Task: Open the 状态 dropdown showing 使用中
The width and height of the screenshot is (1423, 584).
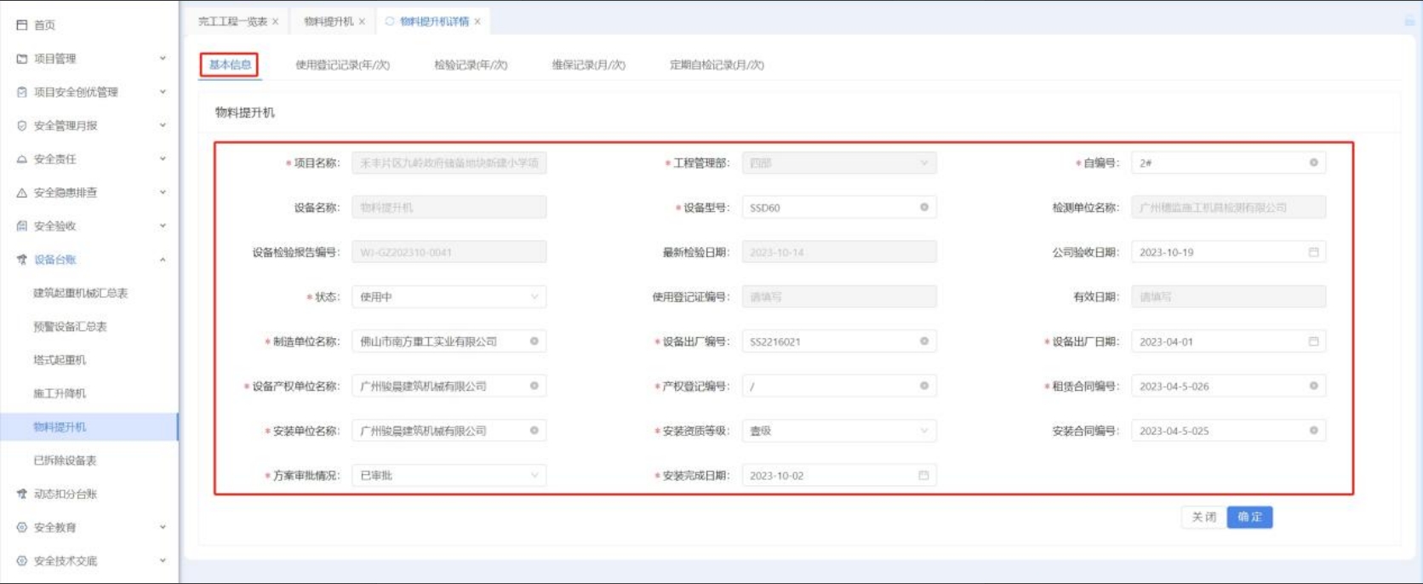Action: [x=449, y=297]
